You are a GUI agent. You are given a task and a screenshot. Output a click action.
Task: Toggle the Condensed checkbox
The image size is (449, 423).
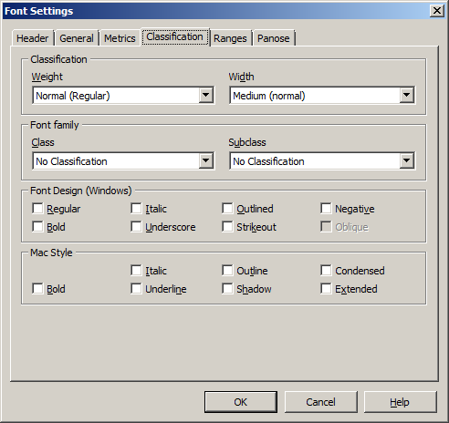click(326, 271)
